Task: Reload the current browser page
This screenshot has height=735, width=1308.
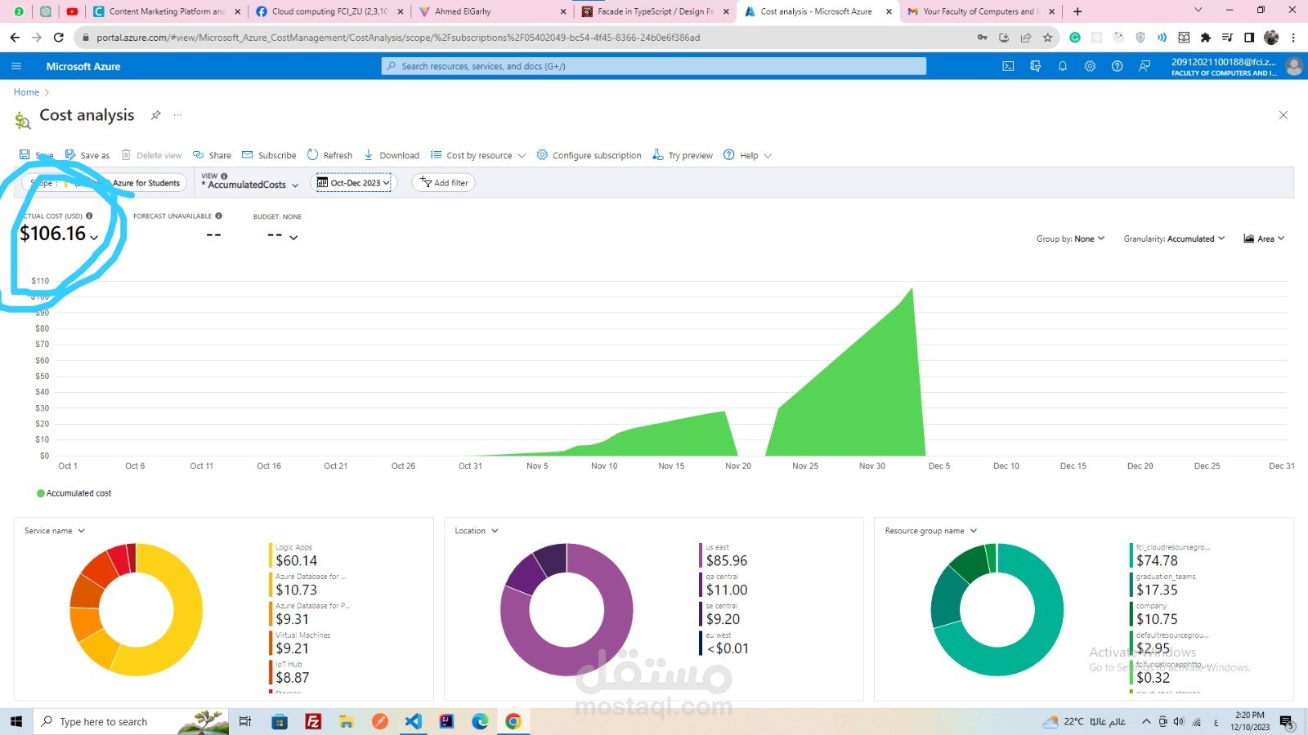Action: point(59,38)
